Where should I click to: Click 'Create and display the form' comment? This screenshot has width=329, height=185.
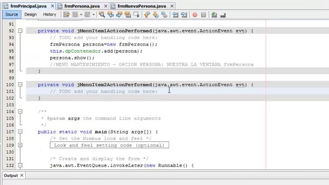pyautogui.click(x=99, y=159)
